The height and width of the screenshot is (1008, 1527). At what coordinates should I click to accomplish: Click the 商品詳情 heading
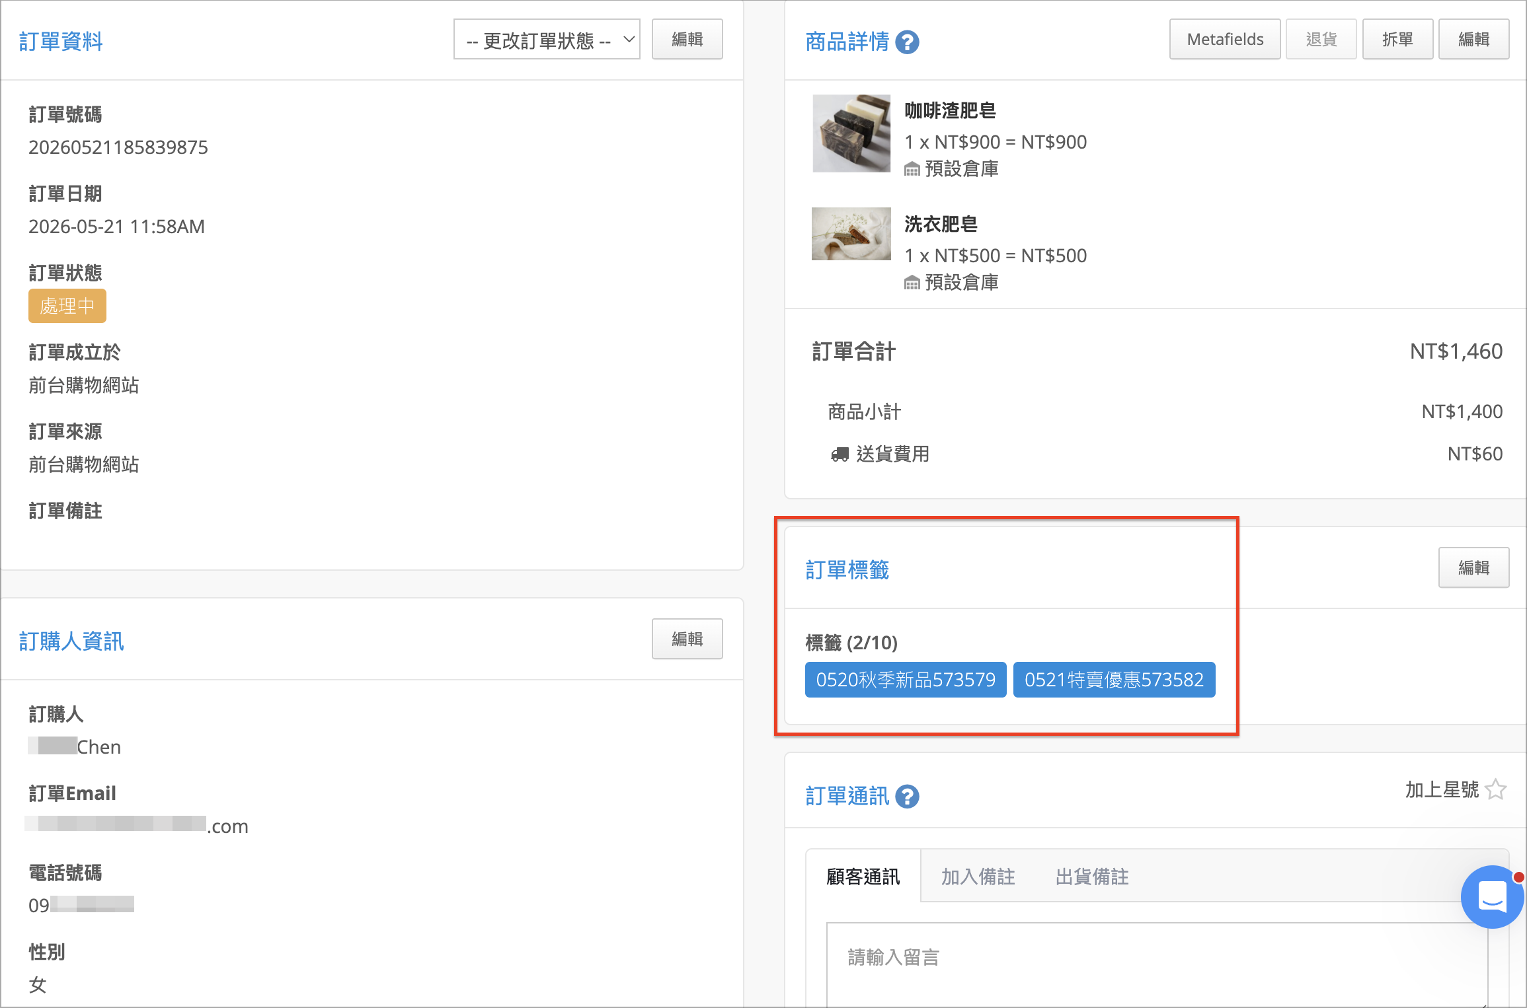click(847, 42)
